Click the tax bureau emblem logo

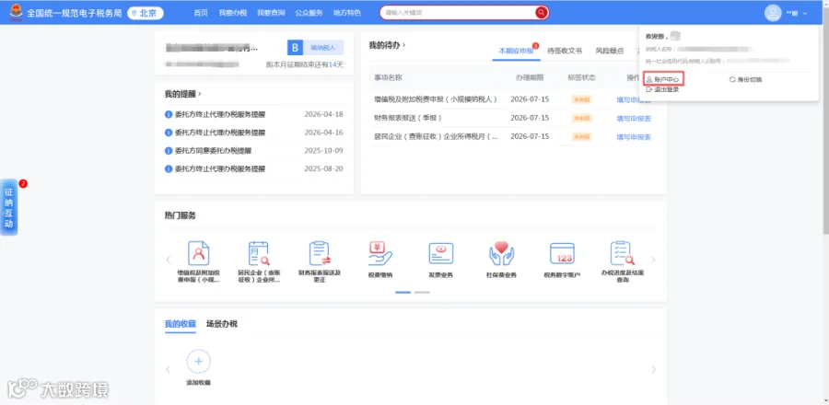tap(17, 12)
